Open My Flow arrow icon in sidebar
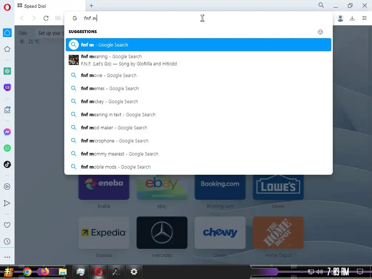Screen dimensions: 372x279 [7, 203]
